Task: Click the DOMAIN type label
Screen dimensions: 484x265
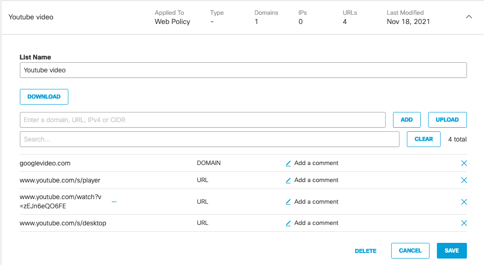Action: pos(209,163)
